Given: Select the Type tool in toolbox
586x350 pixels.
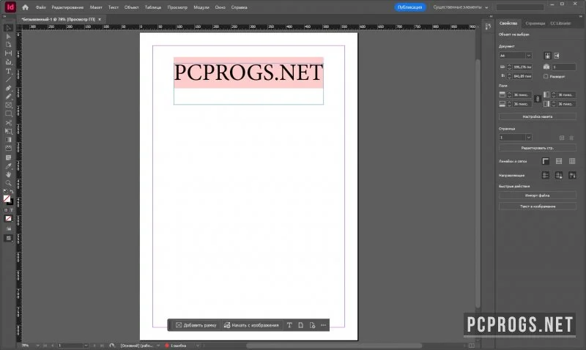Looking at the screenshot, I should click(x=8, y=71).
